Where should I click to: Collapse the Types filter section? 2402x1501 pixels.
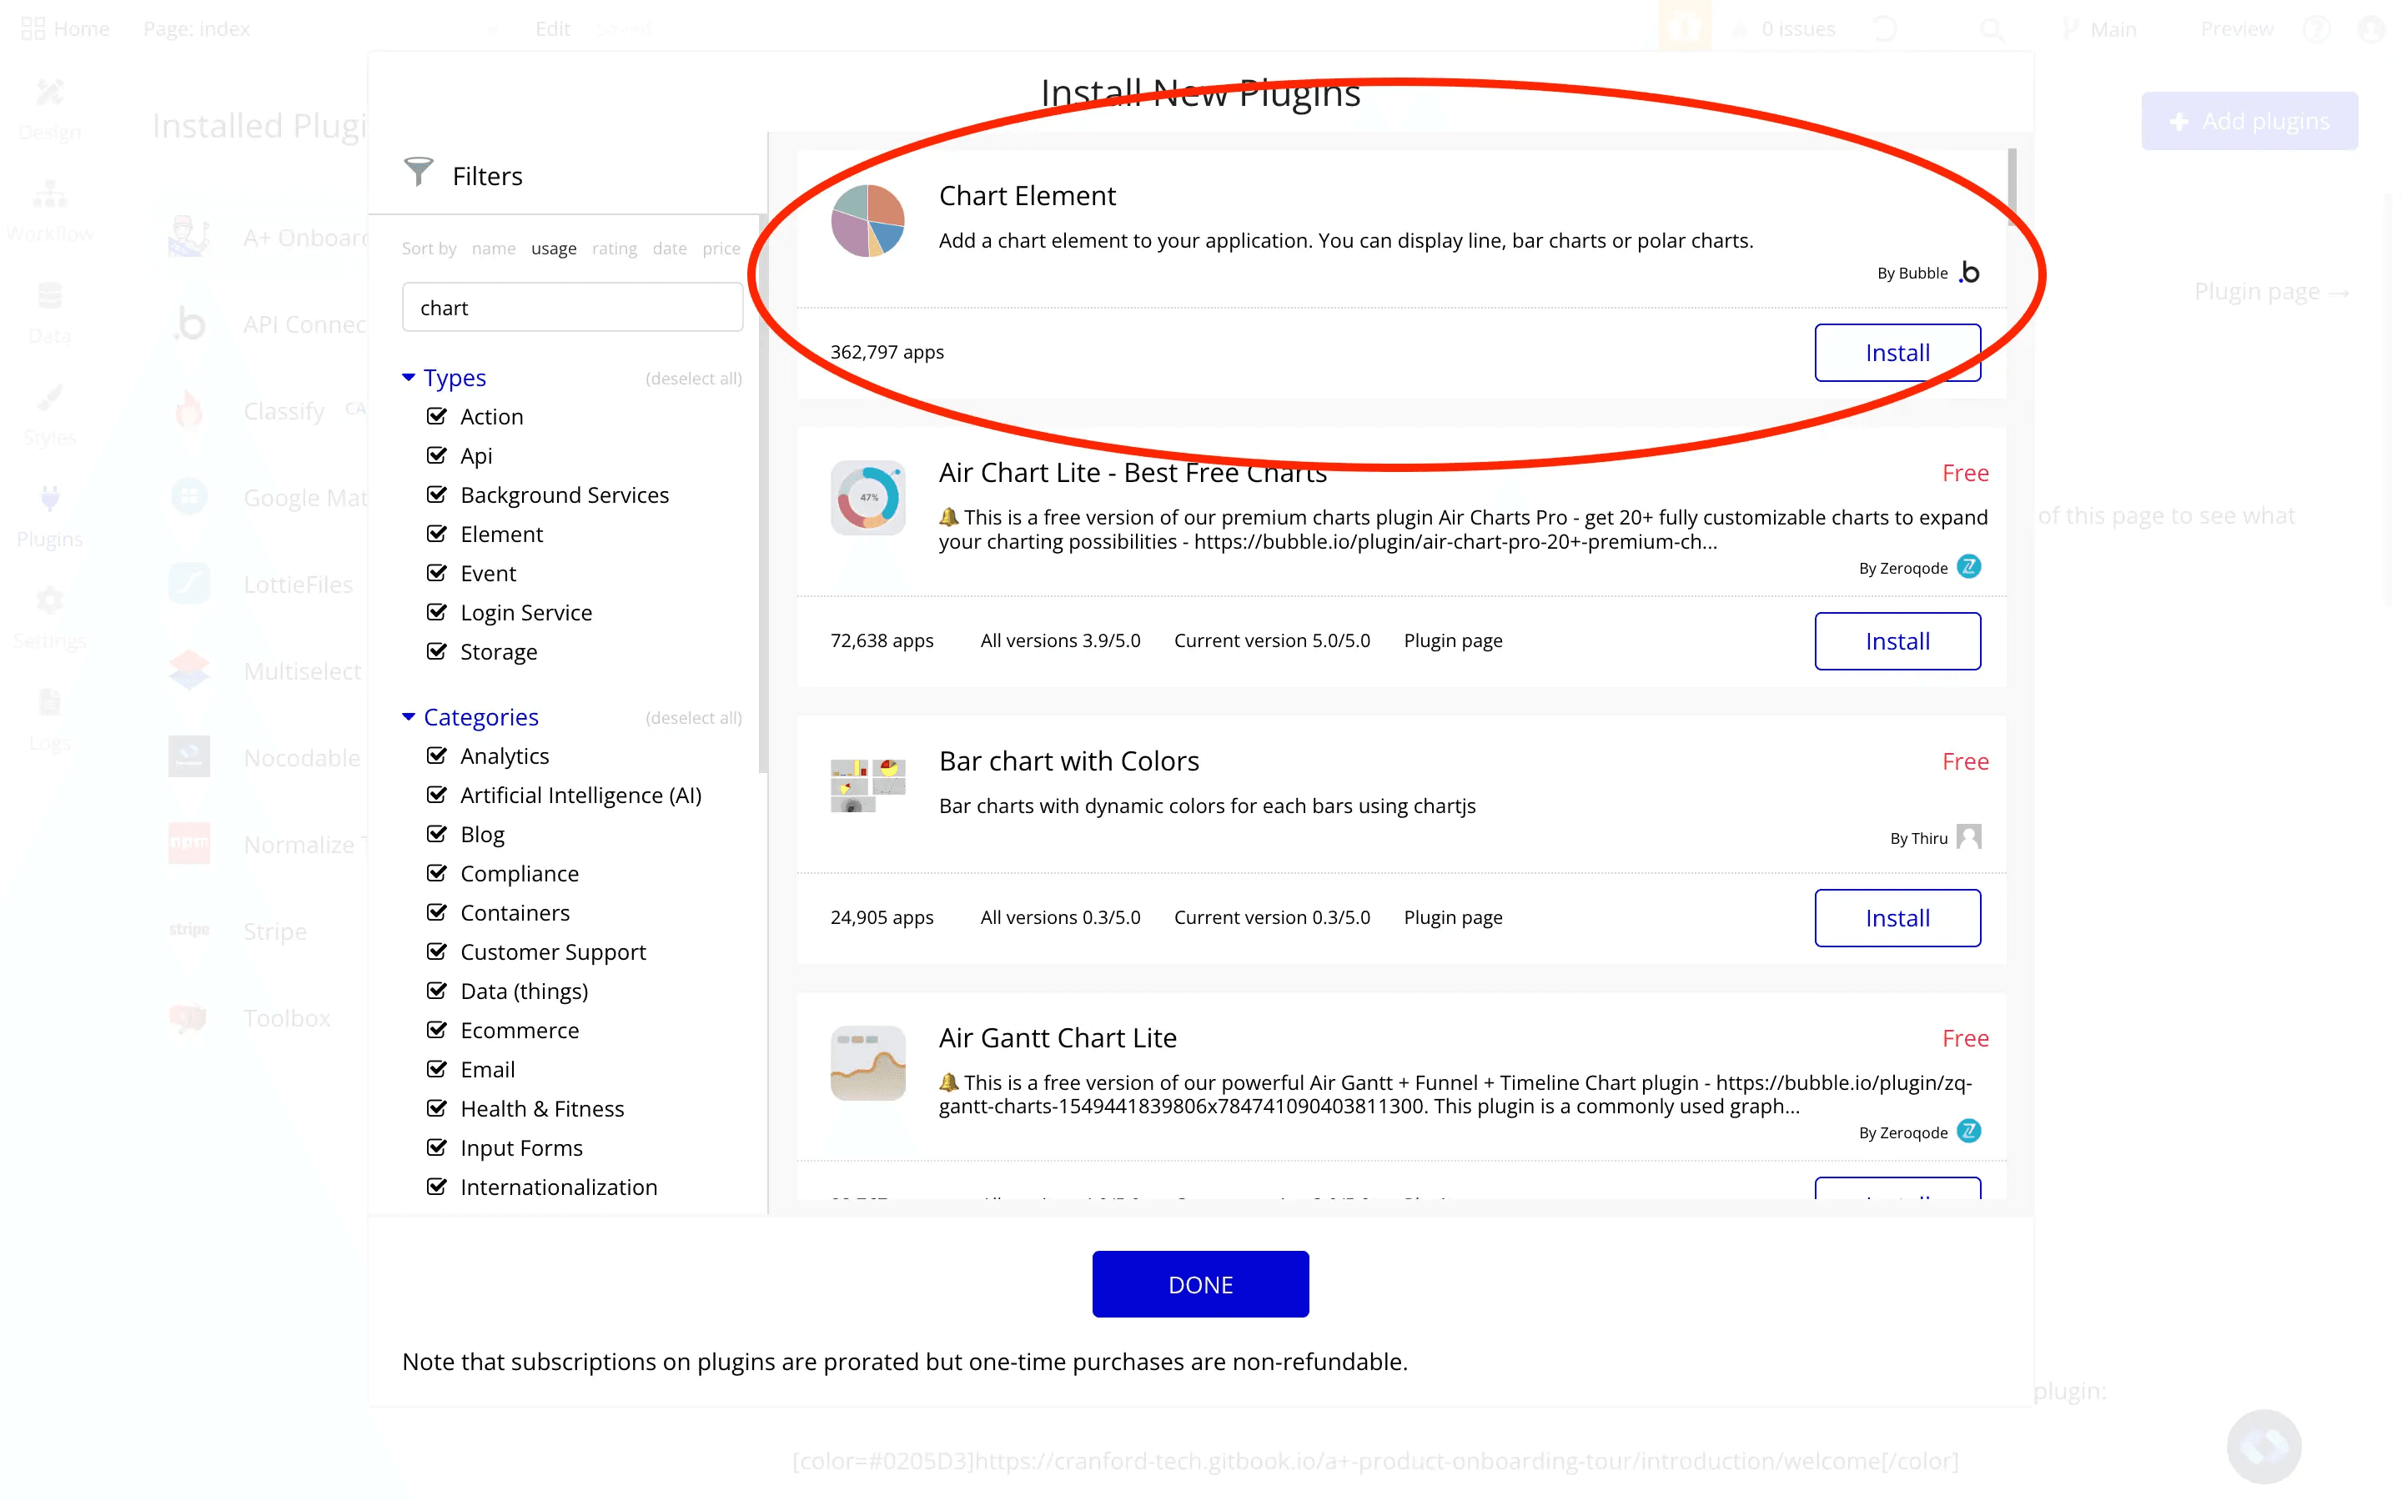(408, 377)
